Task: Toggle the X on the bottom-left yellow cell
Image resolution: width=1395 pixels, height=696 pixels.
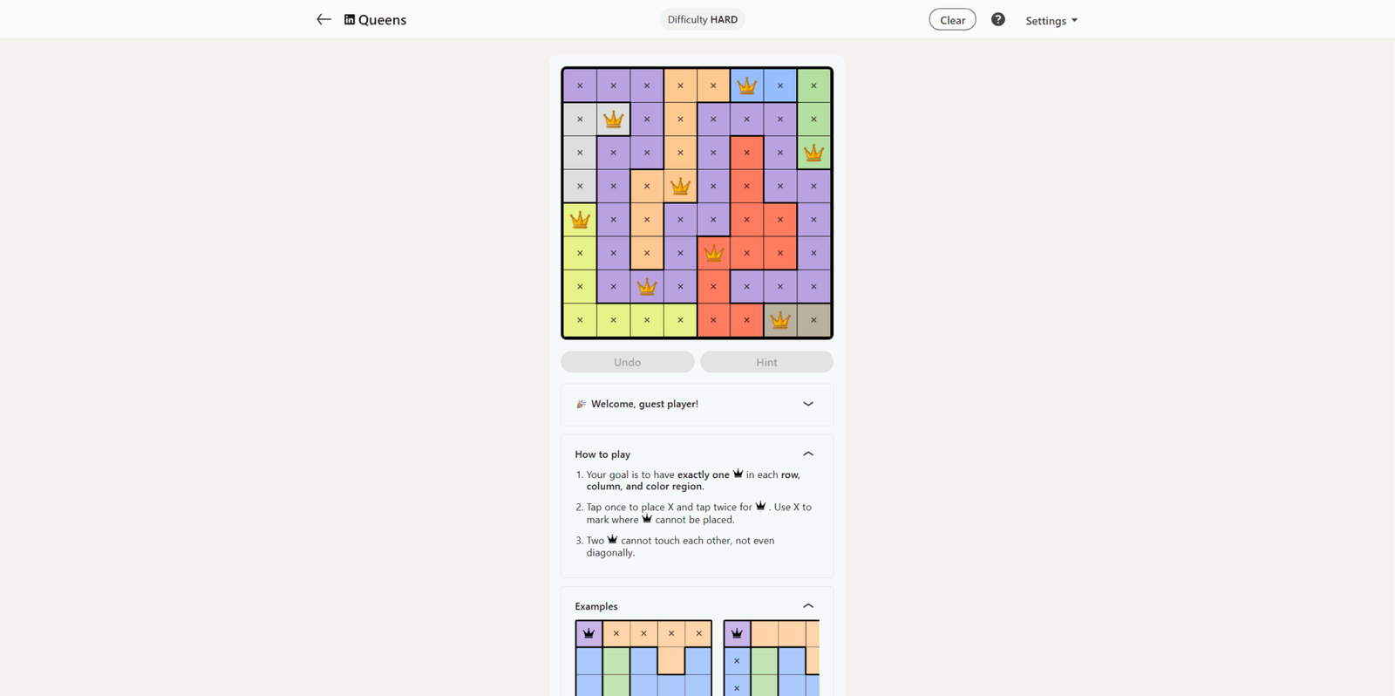Action: (580, 319)
